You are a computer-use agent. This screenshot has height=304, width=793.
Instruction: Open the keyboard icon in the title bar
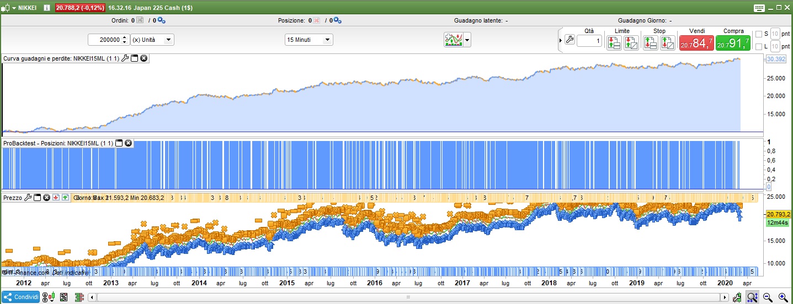click(759, 8)
